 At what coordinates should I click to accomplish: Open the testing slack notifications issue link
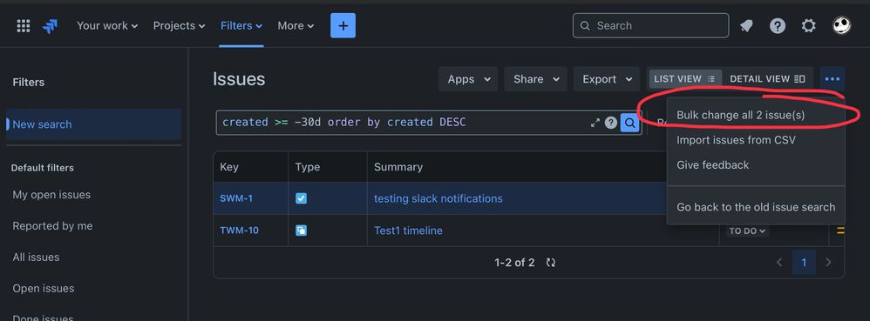[438, 198]
